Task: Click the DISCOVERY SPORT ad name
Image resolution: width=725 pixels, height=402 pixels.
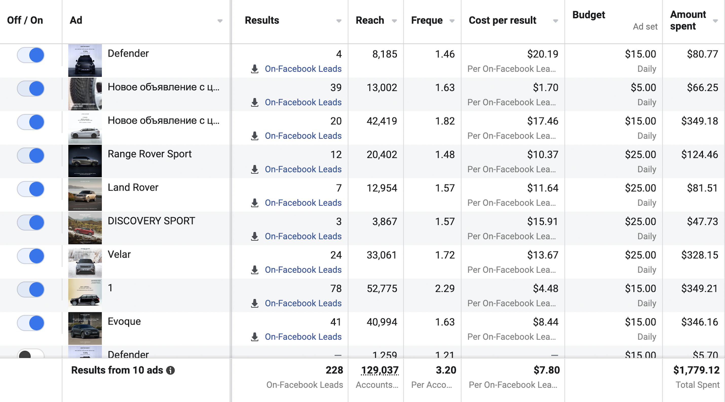Action: [151, 221]
